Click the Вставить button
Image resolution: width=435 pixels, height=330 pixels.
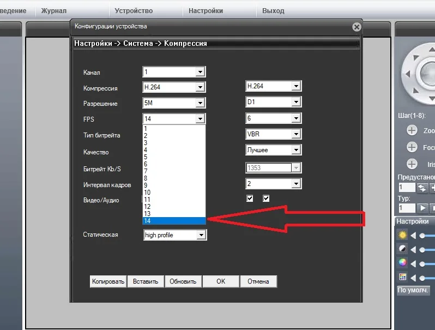146,281
